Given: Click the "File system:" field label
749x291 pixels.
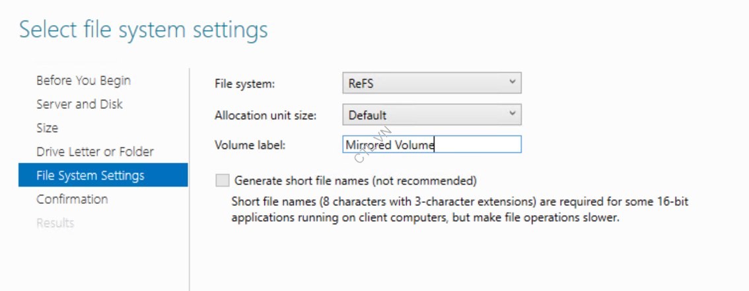Looking at the screenshot, I should click(244, 84).
